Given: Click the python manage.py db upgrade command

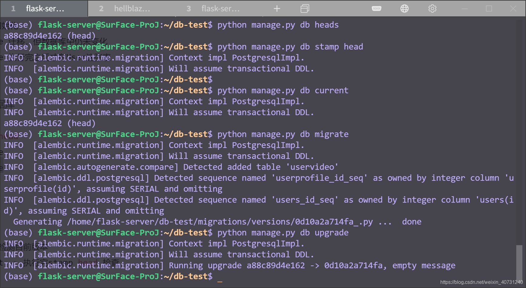Looking at the screenshot, I should tap(282, 232).
